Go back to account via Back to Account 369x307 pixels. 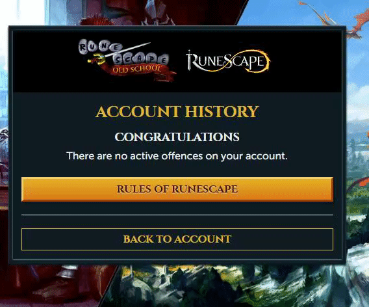coord(177,239)
